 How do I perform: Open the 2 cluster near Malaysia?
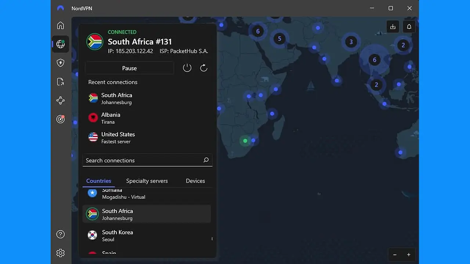click(376, 85)
